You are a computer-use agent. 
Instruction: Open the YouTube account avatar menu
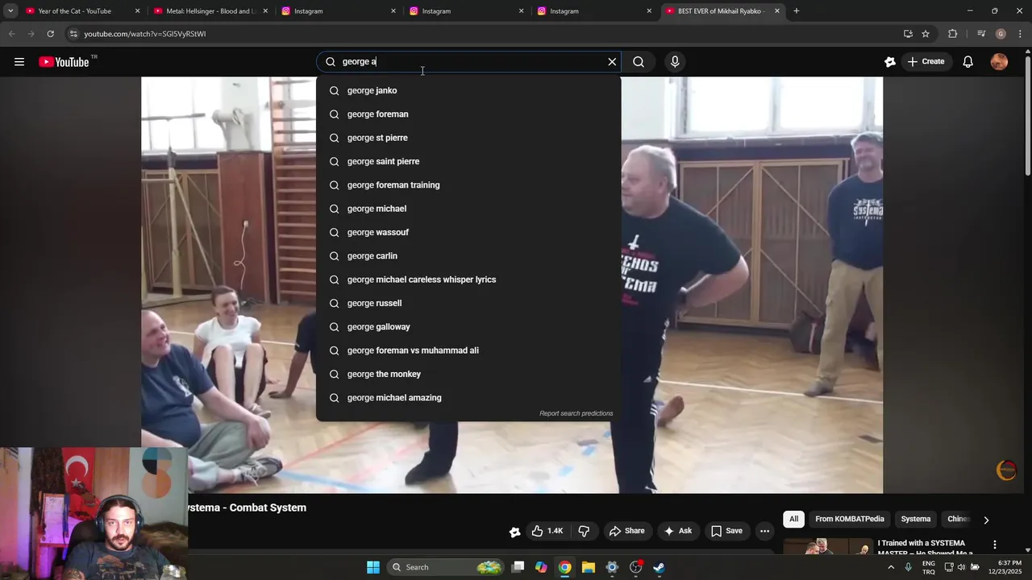tap(999, 62)
